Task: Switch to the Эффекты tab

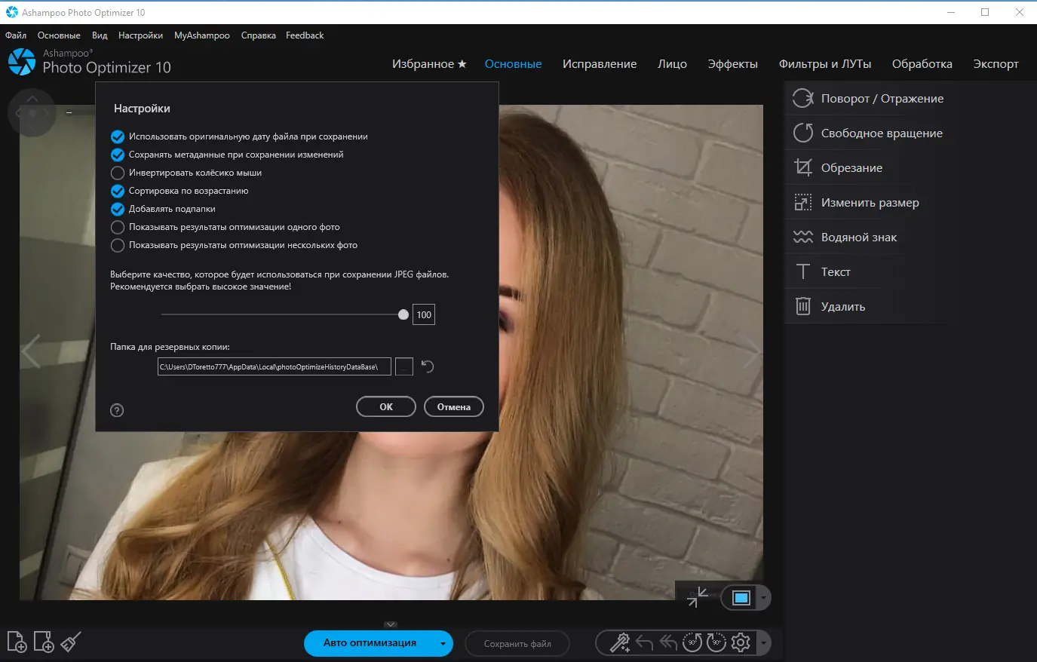Action: point(732,64)
